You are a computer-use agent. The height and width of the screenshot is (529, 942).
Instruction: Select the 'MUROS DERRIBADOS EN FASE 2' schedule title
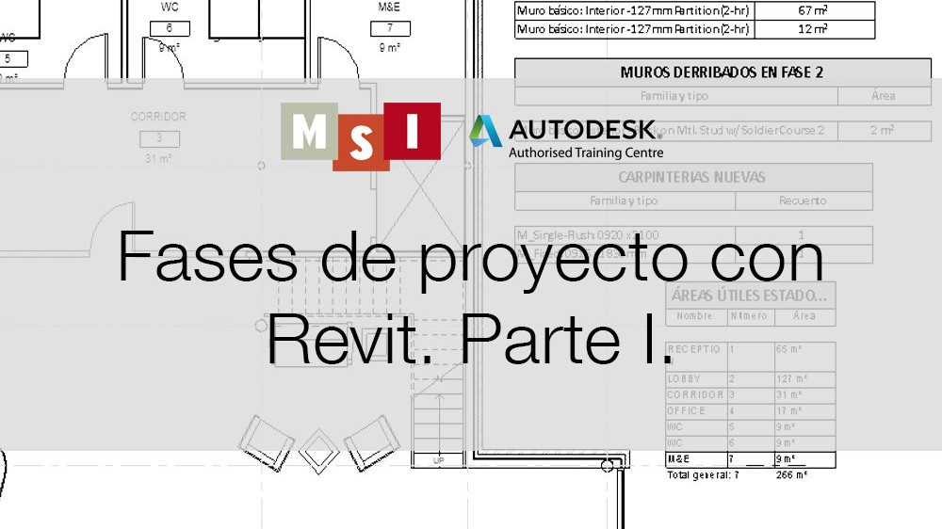coord(723,72)
